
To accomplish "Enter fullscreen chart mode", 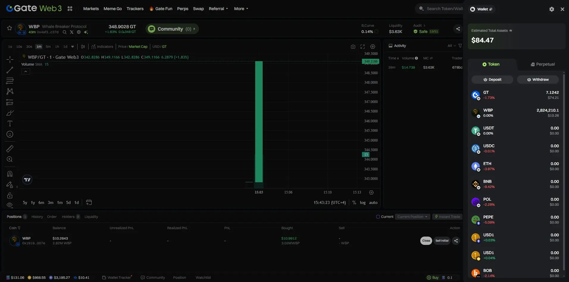I will pyautogui.click(x=363, y=47).
